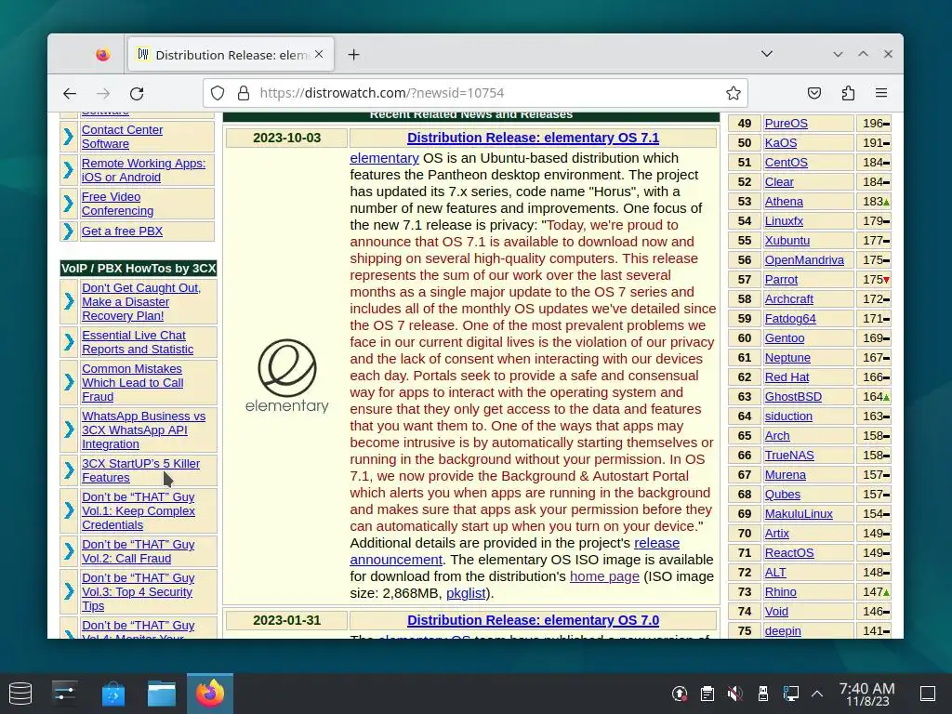The image size is (952, 714).
Task: Open ReactOS distribution link
Action: 789,552
